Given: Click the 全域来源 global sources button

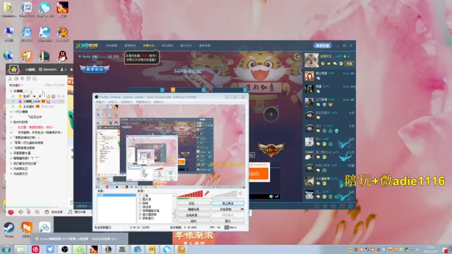Looking at the screenshot, I should (x=193, y=215).
